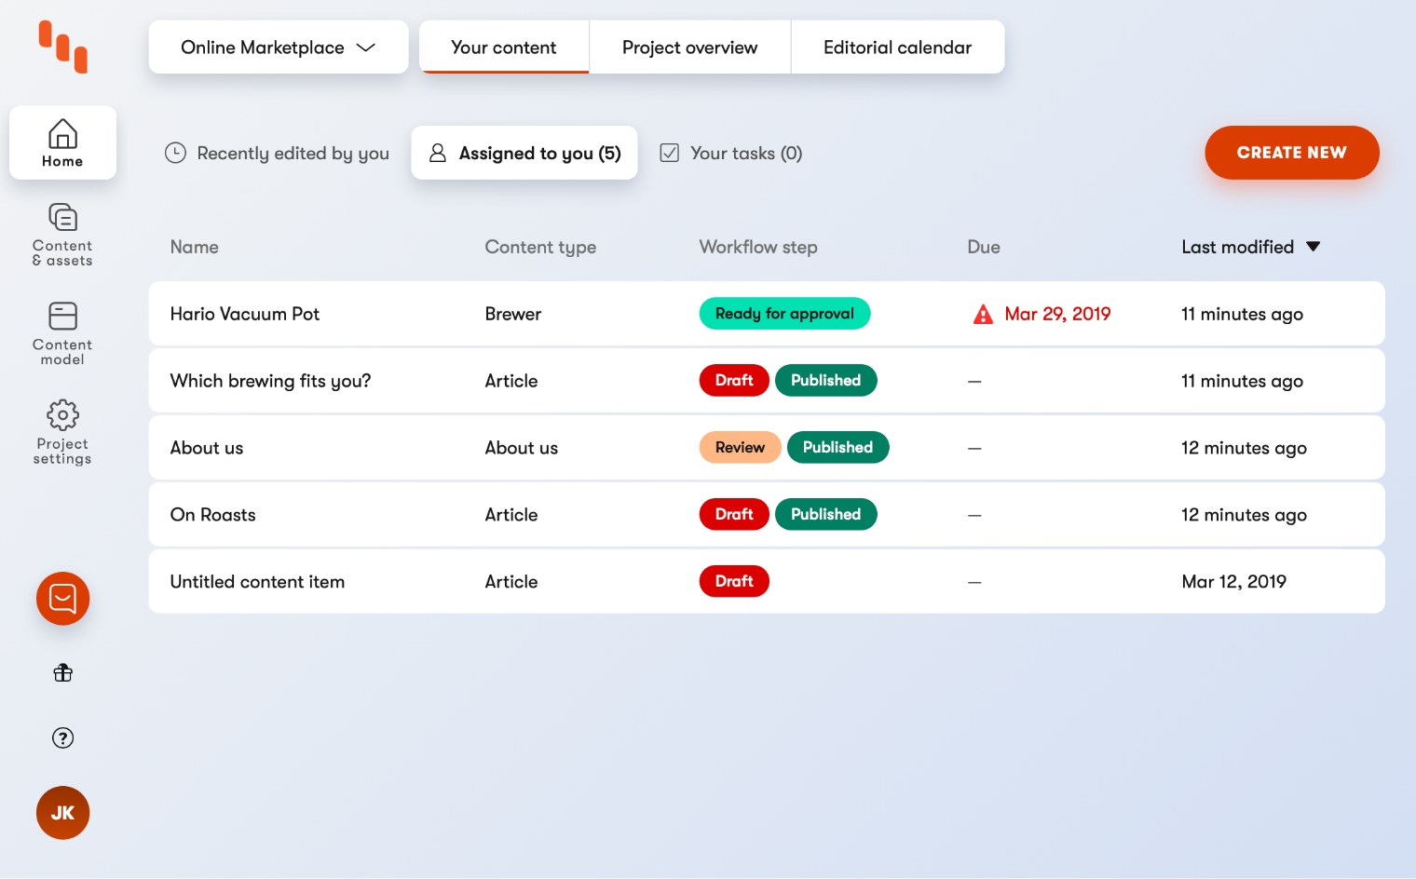Open Content model from the sidebar
This screenshot has width=1416, height=879.
[x=62, y=332]
